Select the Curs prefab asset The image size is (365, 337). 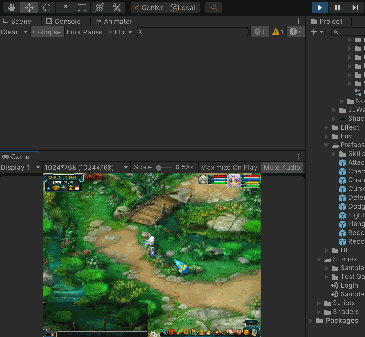pos(352,189)
